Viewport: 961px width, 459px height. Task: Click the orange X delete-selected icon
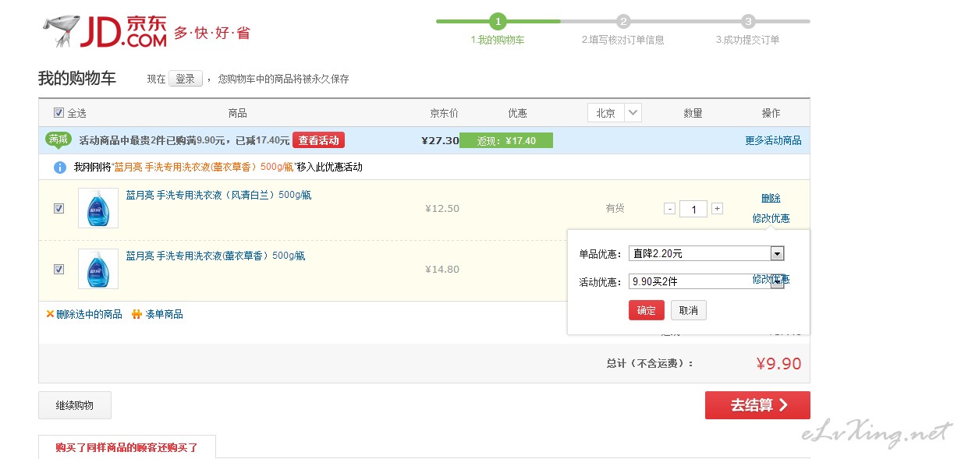pyautogui.click(x=50, y=314)
